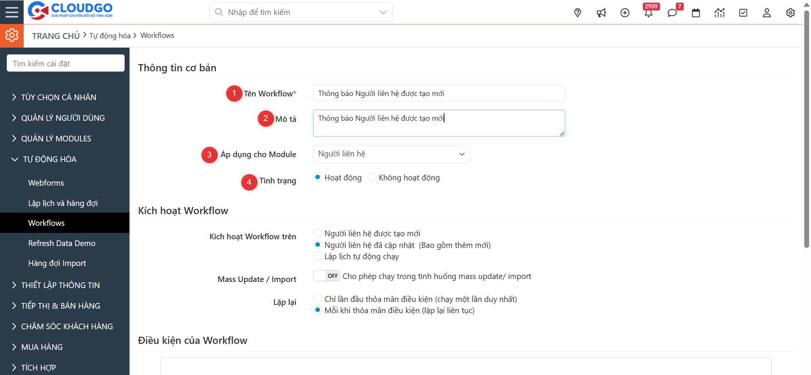Open the notifications bell with 2959 alerts
Image resolution: width=811 pixels, height=375 pixels.
tap(649, 12)
